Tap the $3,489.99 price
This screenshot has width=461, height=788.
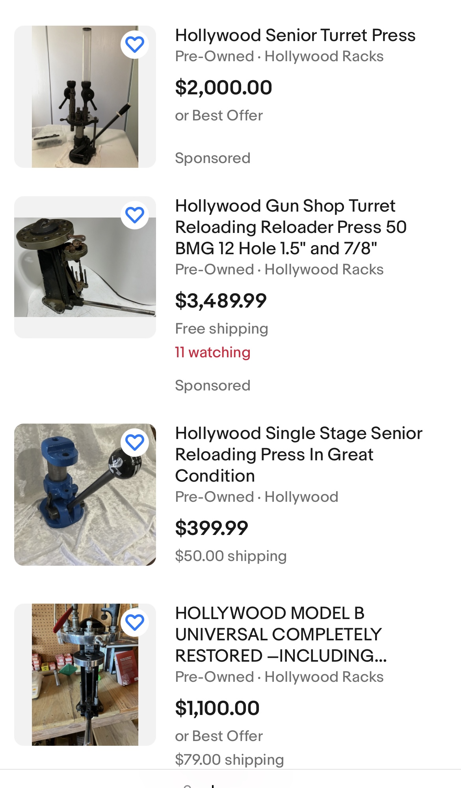(x=221, y=300)
